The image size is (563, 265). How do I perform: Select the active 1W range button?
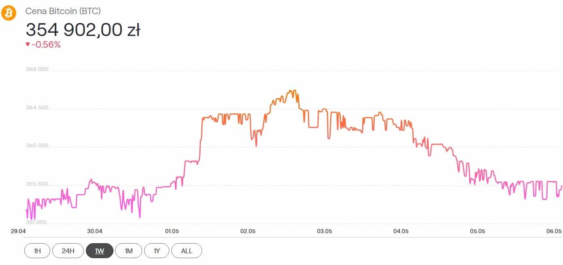pyautogui.click(x=100, y=251)
